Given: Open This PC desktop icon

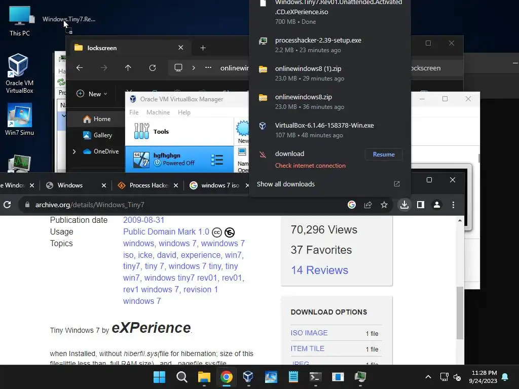Looking at the screenshot, I should pyautogui.click(x=20, y=20).
